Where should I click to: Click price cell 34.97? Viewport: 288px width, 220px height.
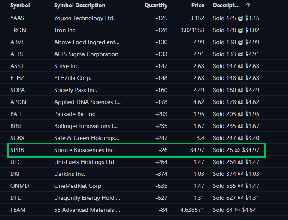197,150
